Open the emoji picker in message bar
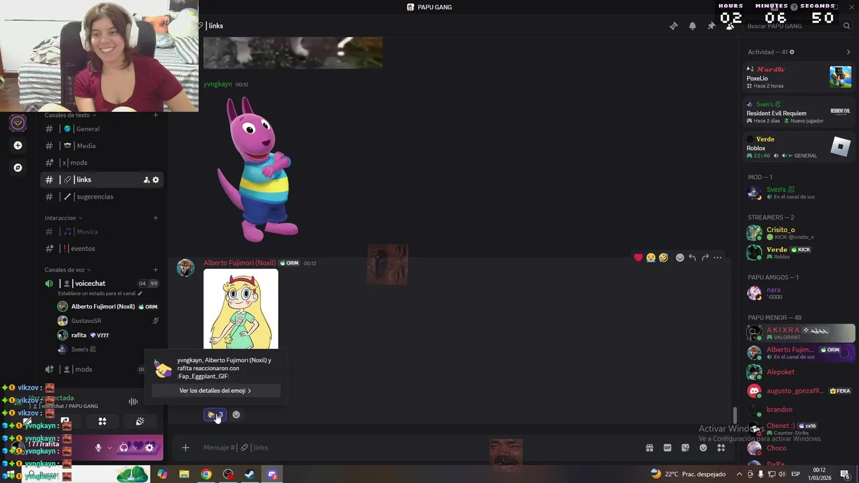859x483 pixels. [703, 447]
